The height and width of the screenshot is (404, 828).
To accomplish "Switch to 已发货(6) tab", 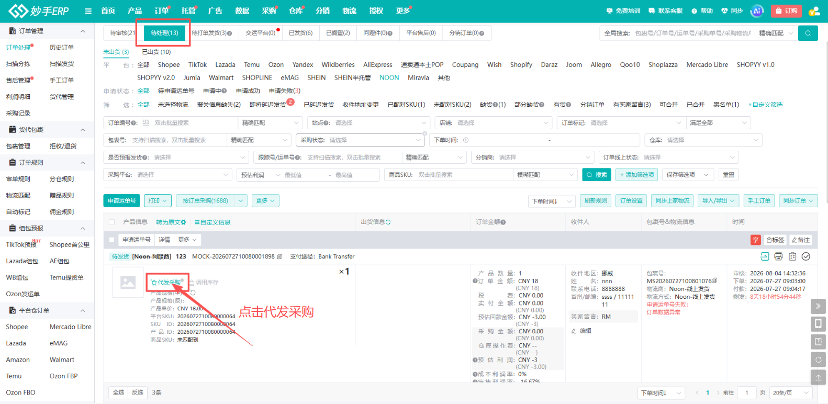I will [x=300, y=33].
